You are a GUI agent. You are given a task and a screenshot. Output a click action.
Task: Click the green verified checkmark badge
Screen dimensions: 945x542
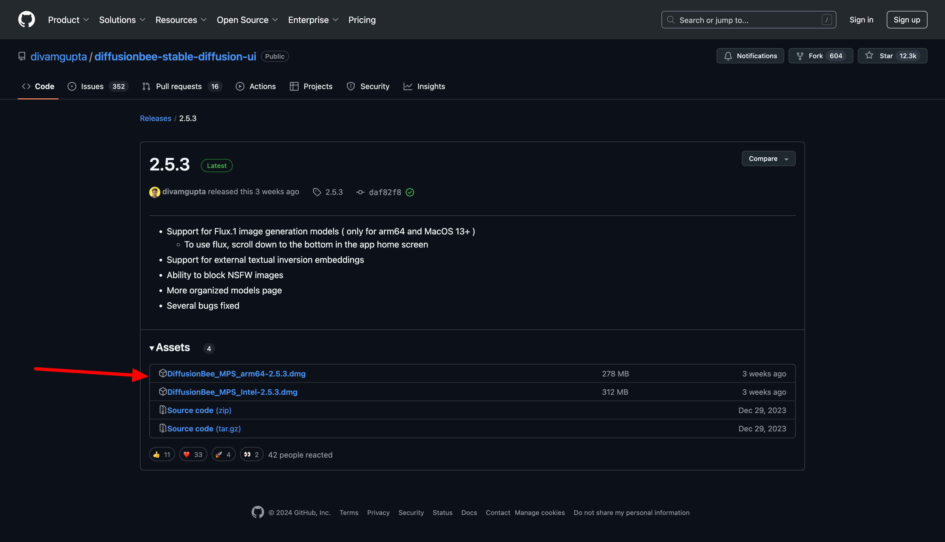coord(410,192)
